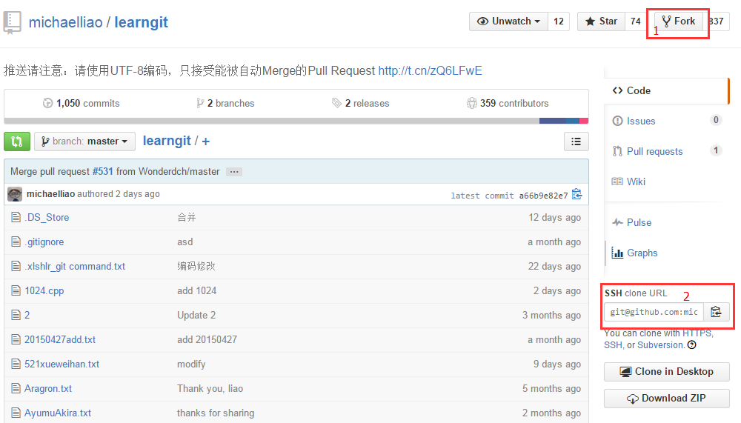Open the branch: master dropdown
741x423 pixels.
(x=84, y=141)
